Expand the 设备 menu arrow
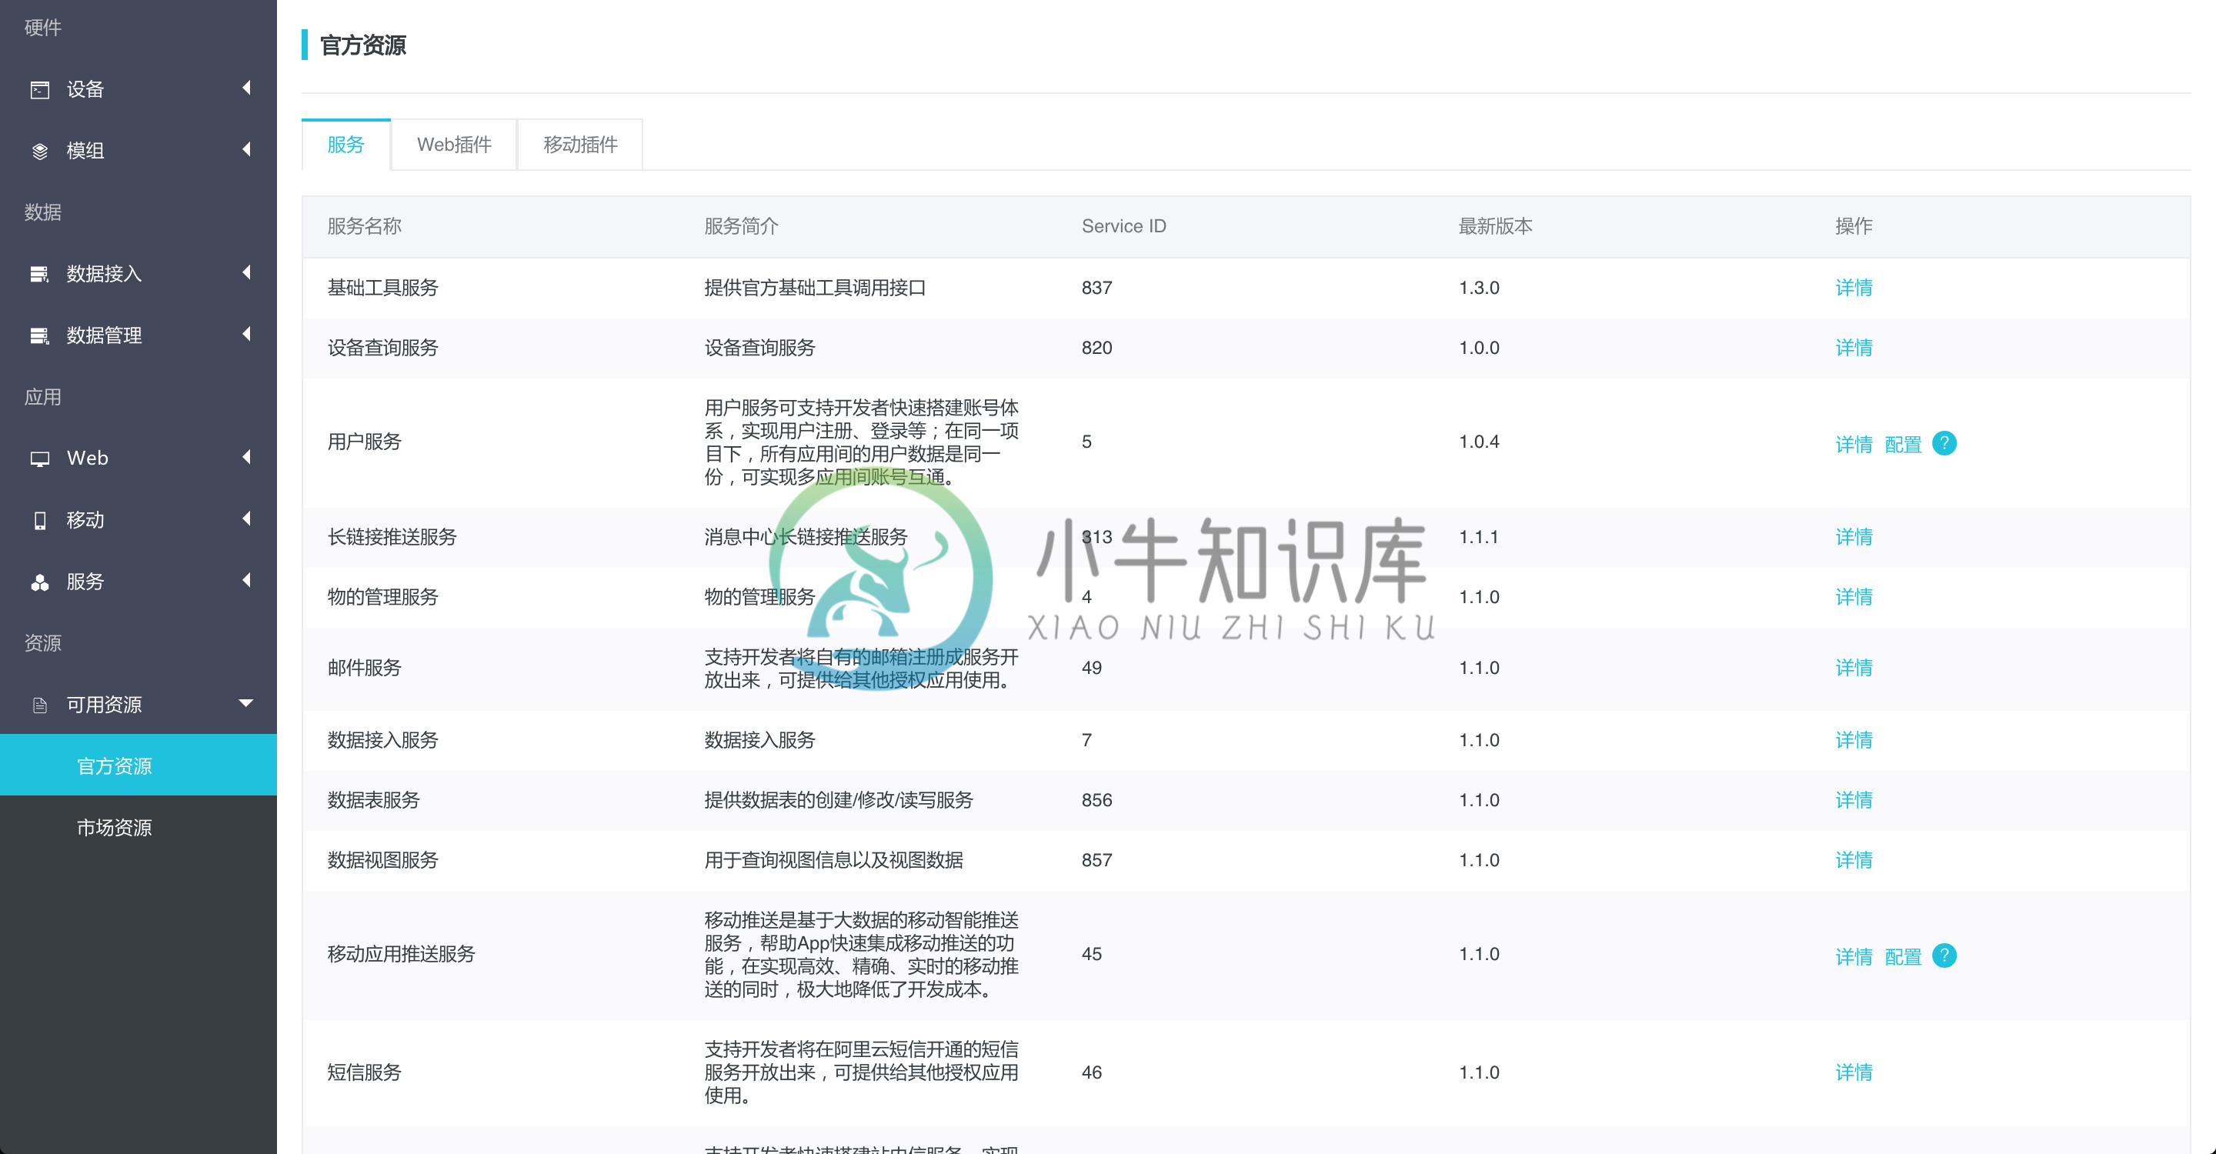 point(247,88)
